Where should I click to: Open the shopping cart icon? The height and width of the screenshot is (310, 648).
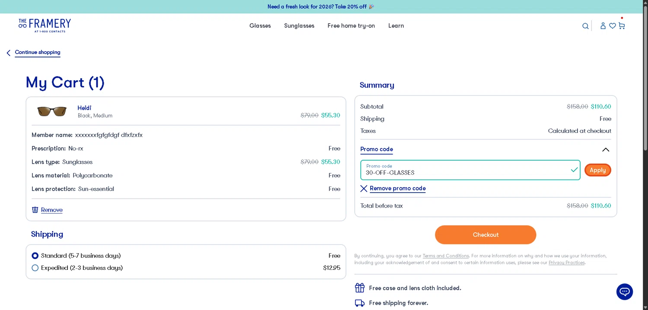pyautogui.click(x=622, y=26)
